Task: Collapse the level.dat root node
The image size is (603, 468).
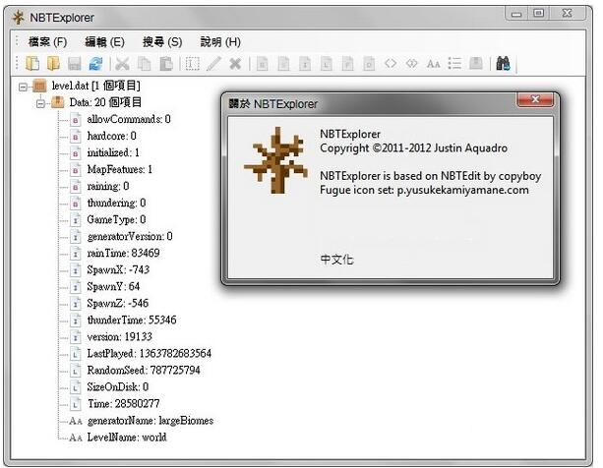Action: coord(24,87)
